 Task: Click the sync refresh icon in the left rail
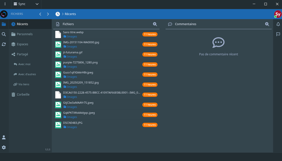(4, 44)
